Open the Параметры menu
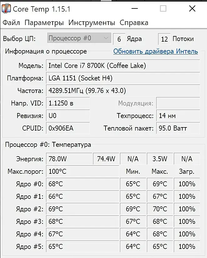 pos(44,23)
